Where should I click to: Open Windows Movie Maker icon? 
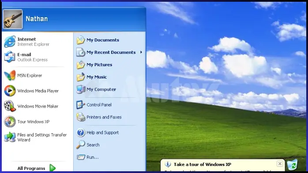(10, 106)
